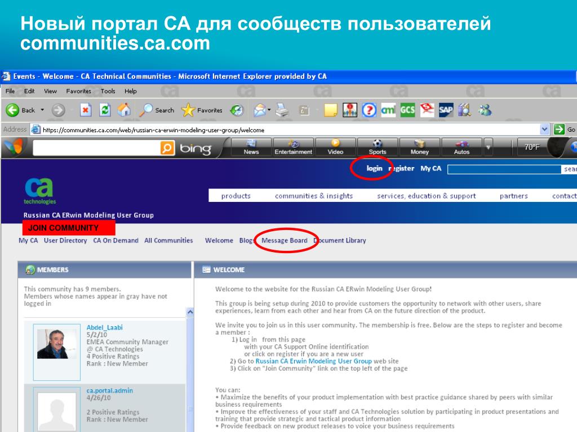This screenshot has width=577, height=432.
Task: Click the JOIN COMMUNITY red button
Action: (x=69, y=228)
